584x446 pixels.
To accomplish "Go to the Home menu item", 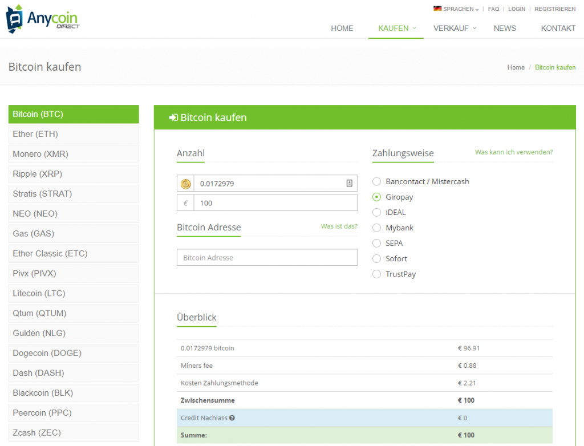I will (x=342, y=29).
